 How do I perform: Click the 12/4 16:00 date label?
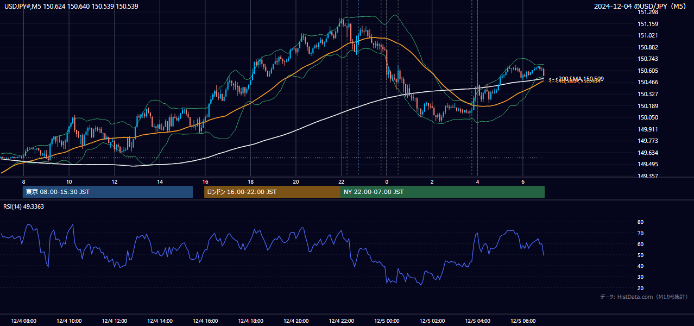point(205,321)
